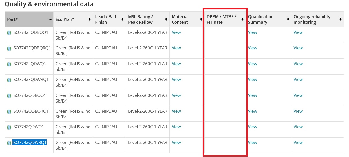Sort by Lead / Ball Finish arrows
This screenshot has height=157, width=349.
122,19
